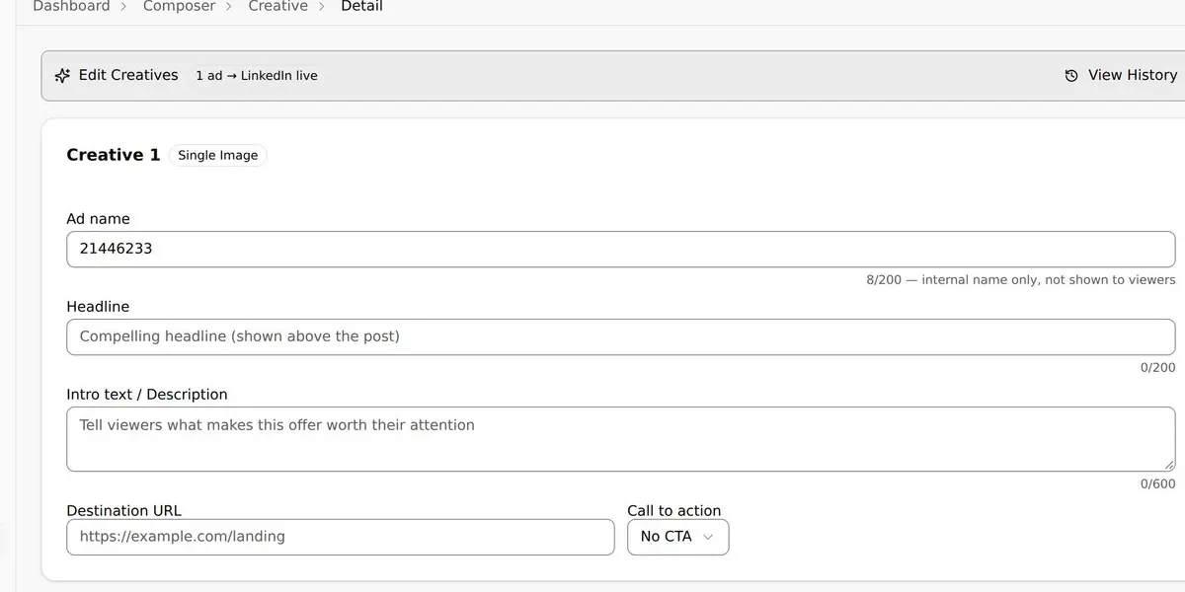1185x592 pixels.
Task: Click the textarea resize handle corner
Action: [x=1169, y=465]
